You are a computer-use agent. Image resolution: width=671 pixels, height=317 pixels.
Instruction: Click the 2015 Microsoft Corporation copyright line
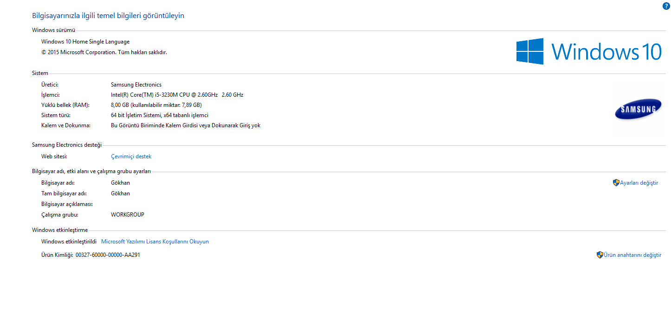(x=104, y=52)
